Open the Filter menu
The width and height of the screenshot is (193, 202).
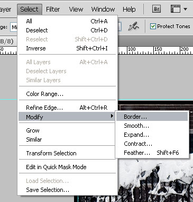[x=53, y=9]
